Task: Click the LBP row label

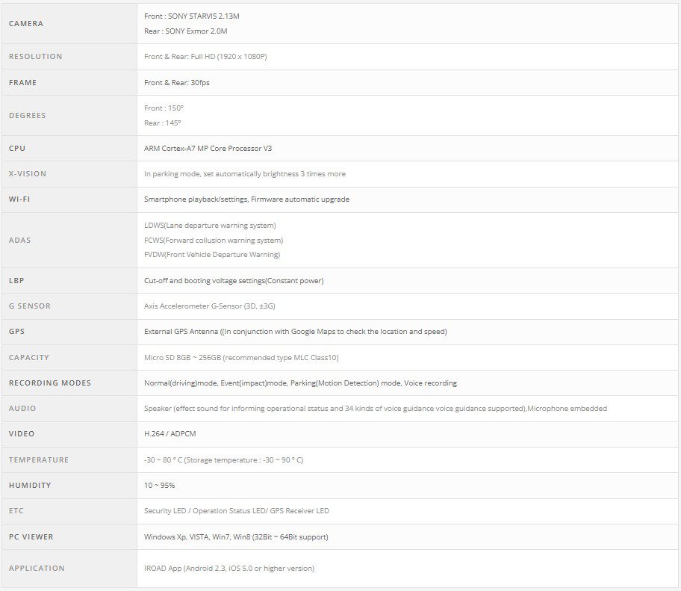Action: 16,280
